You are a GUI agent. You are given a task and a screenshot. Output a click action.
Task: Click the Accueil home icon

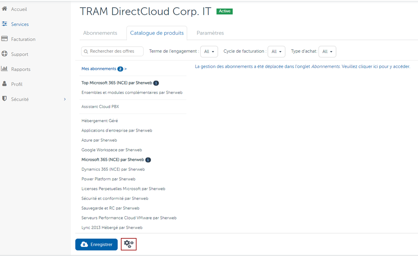click(x=4, y=9)
